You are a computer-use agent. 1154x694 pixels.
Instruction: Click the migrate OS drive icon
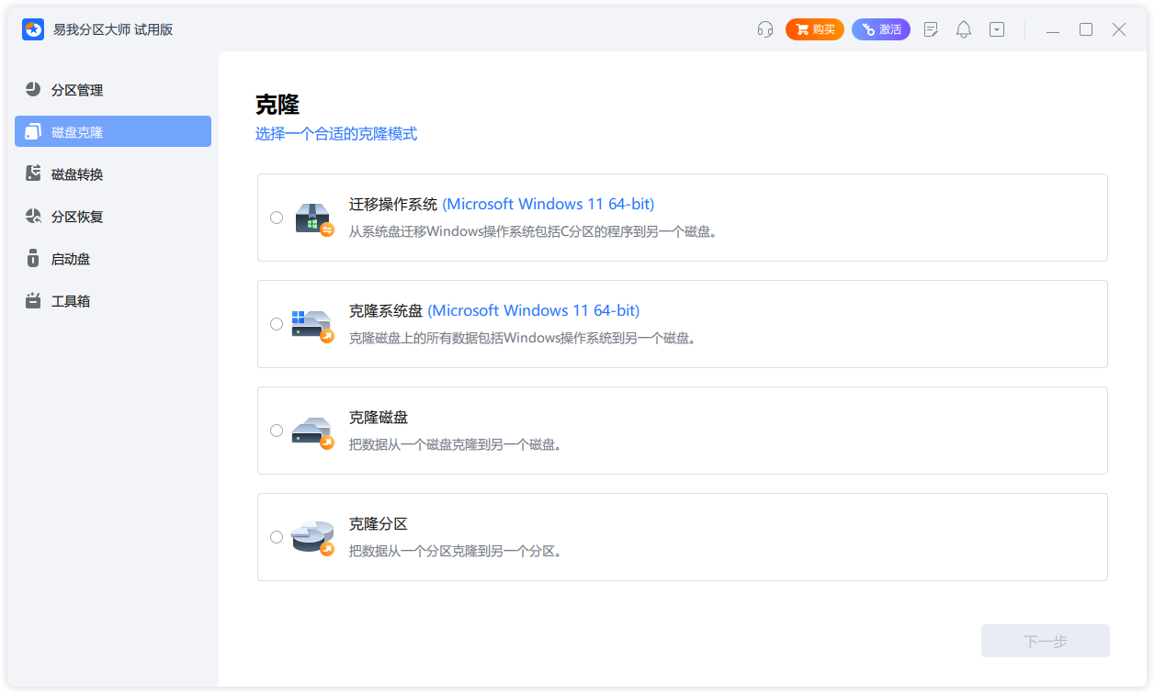[x=313, y=218]
